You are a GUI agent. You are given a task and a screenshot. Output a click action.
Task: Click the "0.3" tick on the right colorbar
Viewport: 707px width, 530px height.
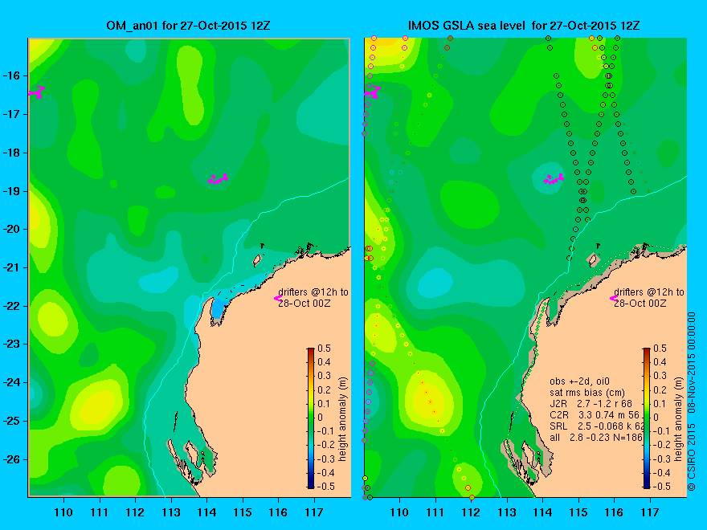tap(660, 376)
